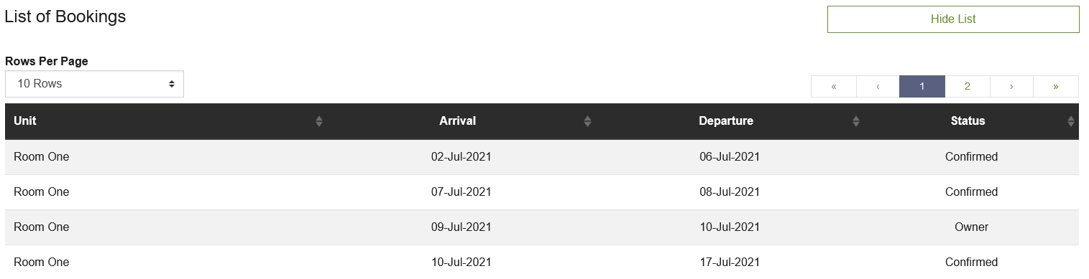
Task: Sort by Unit column arrows icon
Action: click(x=319, y=121)
